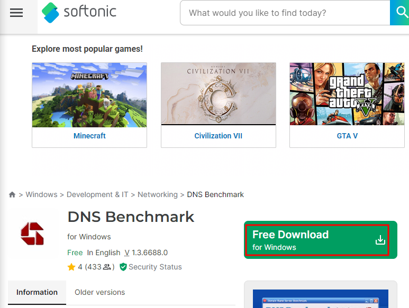The height and width of the screenshot is (308, 409).
Task: Click the Security Status shield icon
Action: pos(123,267)
